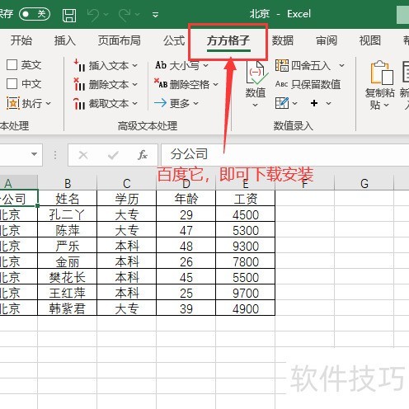
Task: Click the 插入文本 icon
Action: click(x=79, y=65)
